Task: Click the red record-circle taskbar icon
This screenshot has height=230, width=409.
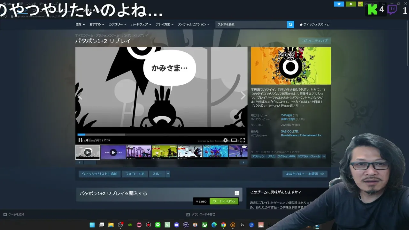Action: [148, 225]
